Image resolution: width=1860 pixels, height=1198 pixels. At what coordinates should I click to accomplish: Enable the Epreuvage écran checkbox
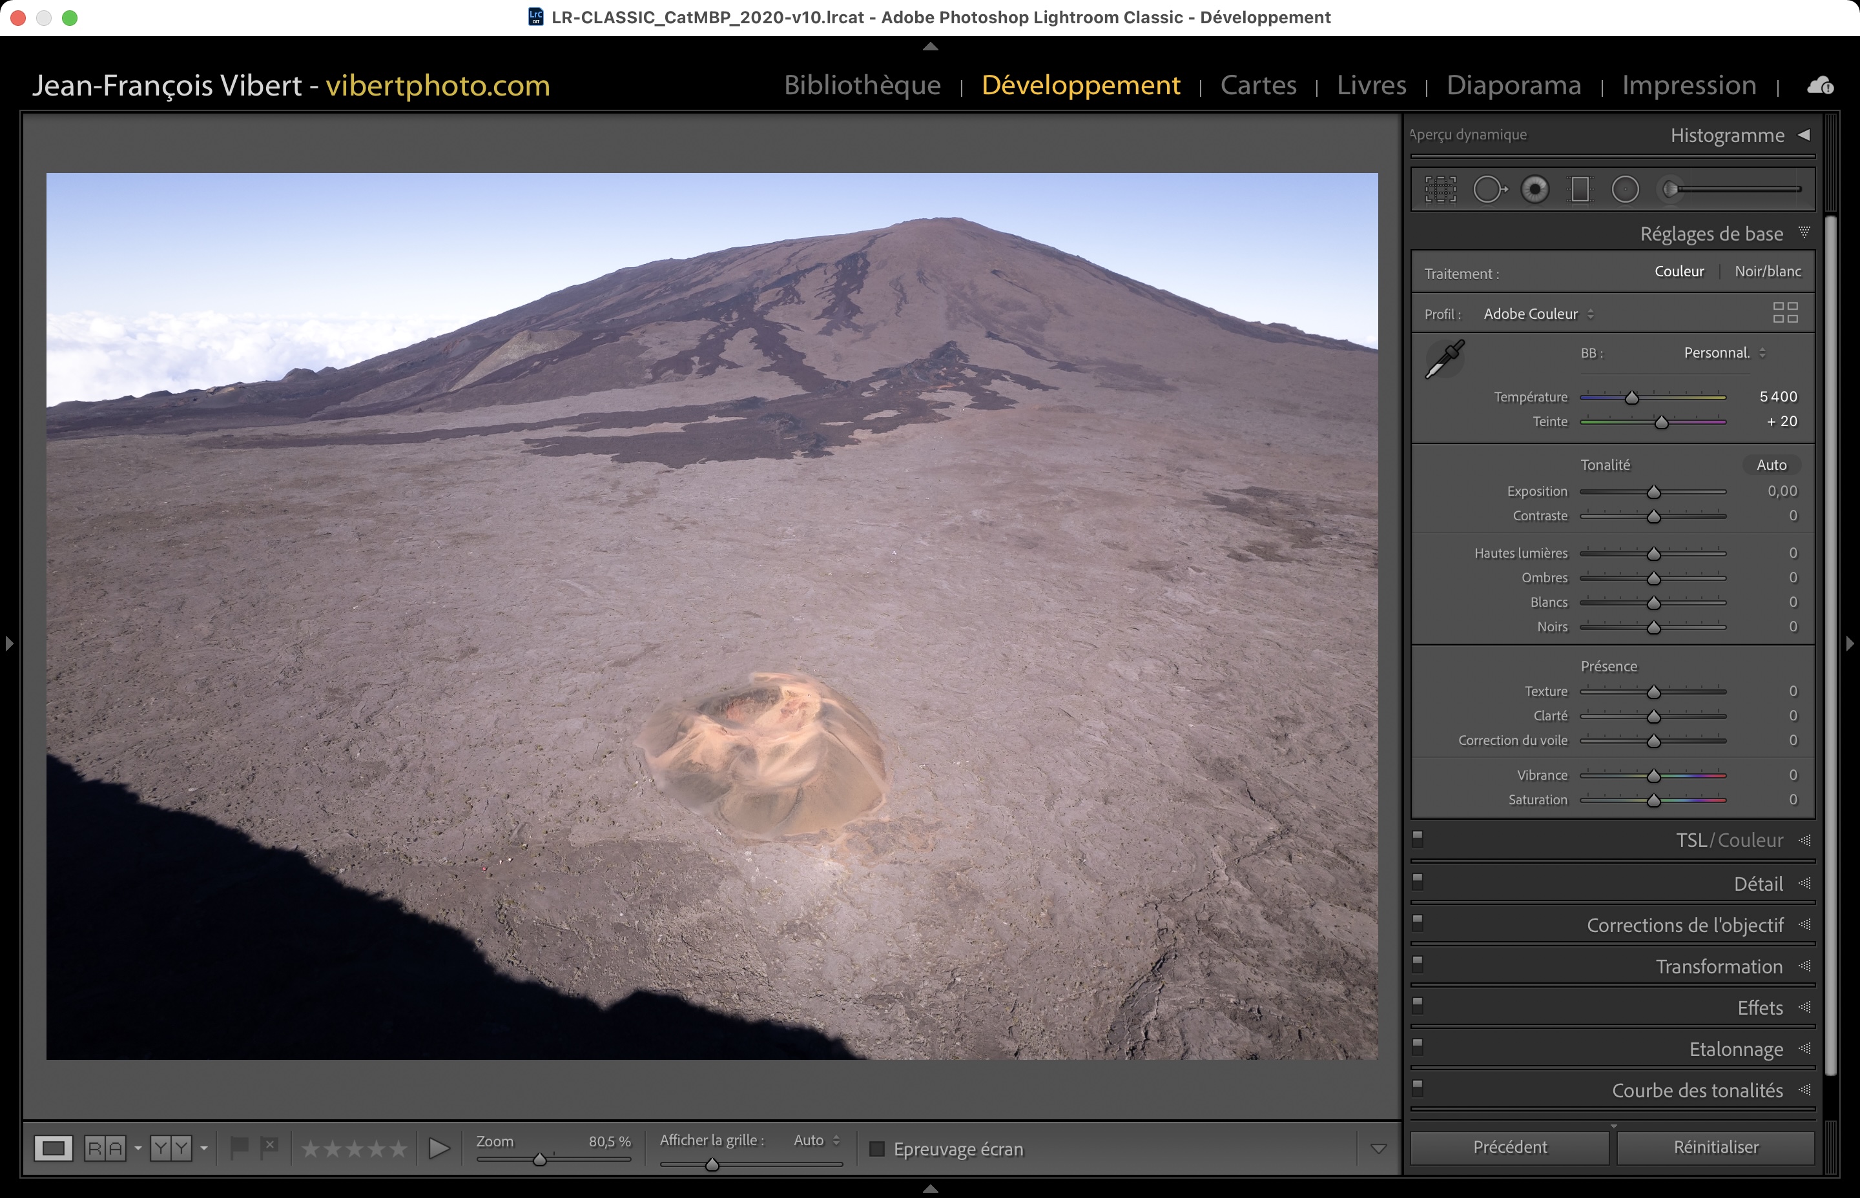tap(877, 1148)
